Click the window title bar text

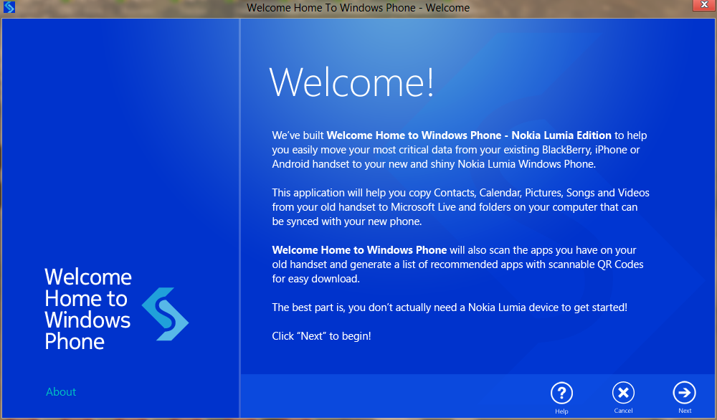pos(358,8)
